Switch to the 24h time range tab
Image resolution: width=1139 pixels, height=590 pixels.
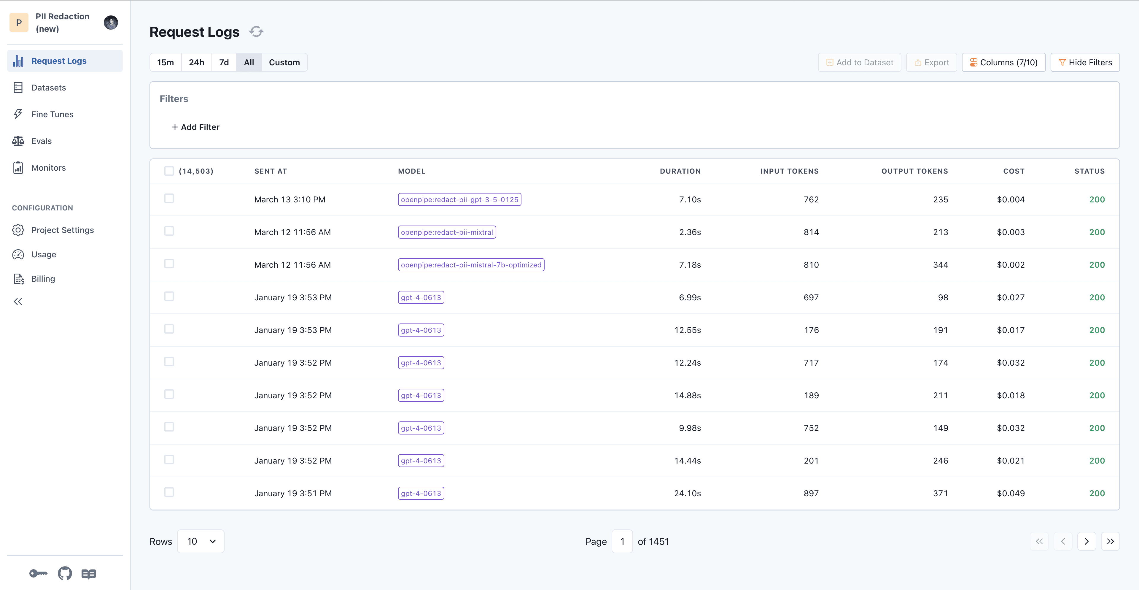click(x=196, y=62)
